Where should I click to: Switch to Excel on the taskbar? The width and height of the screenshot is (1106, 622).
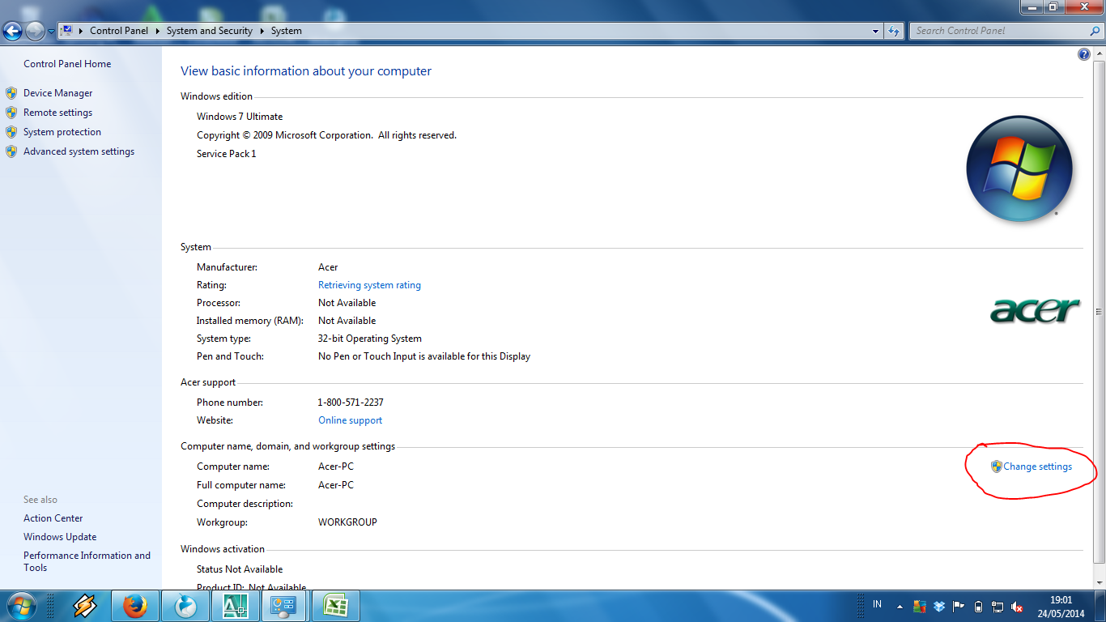[x=336, y=606]
